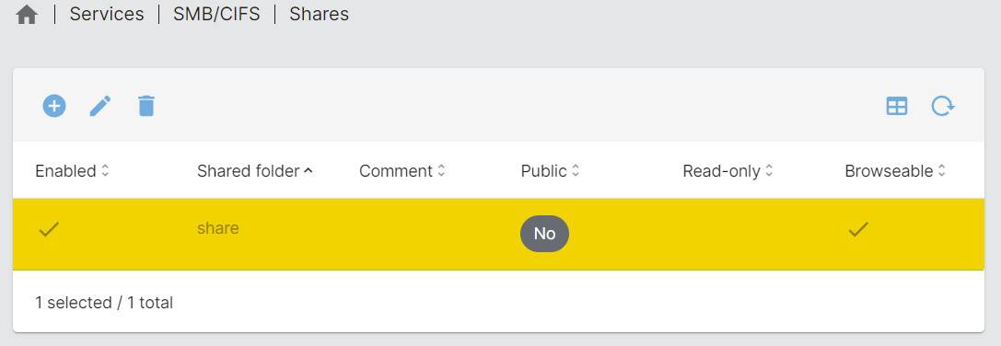Open SMB/CIFS breadcrumb item
This screenshot has width=1001, height=346.
(216, 14)
